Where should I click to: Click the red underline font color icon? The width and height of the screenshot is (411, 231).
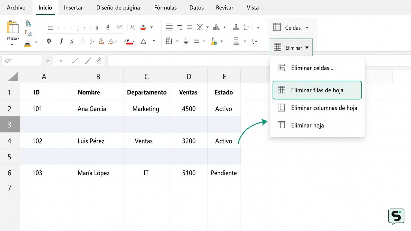(129, 41)
